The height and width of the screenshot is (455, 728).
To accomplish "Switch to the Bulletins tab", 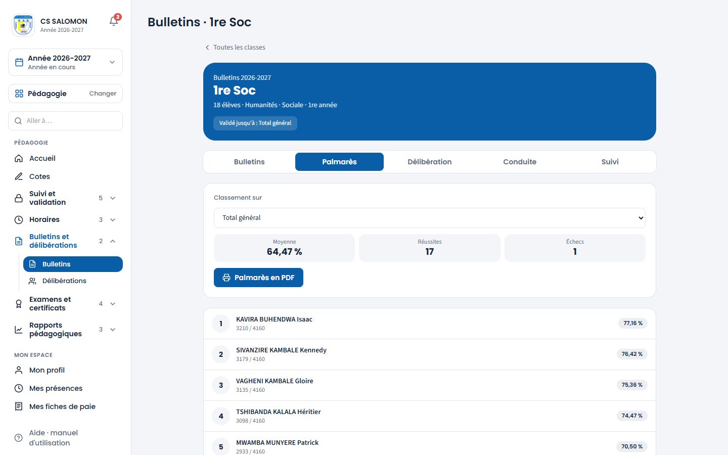I will coord(249,162).
